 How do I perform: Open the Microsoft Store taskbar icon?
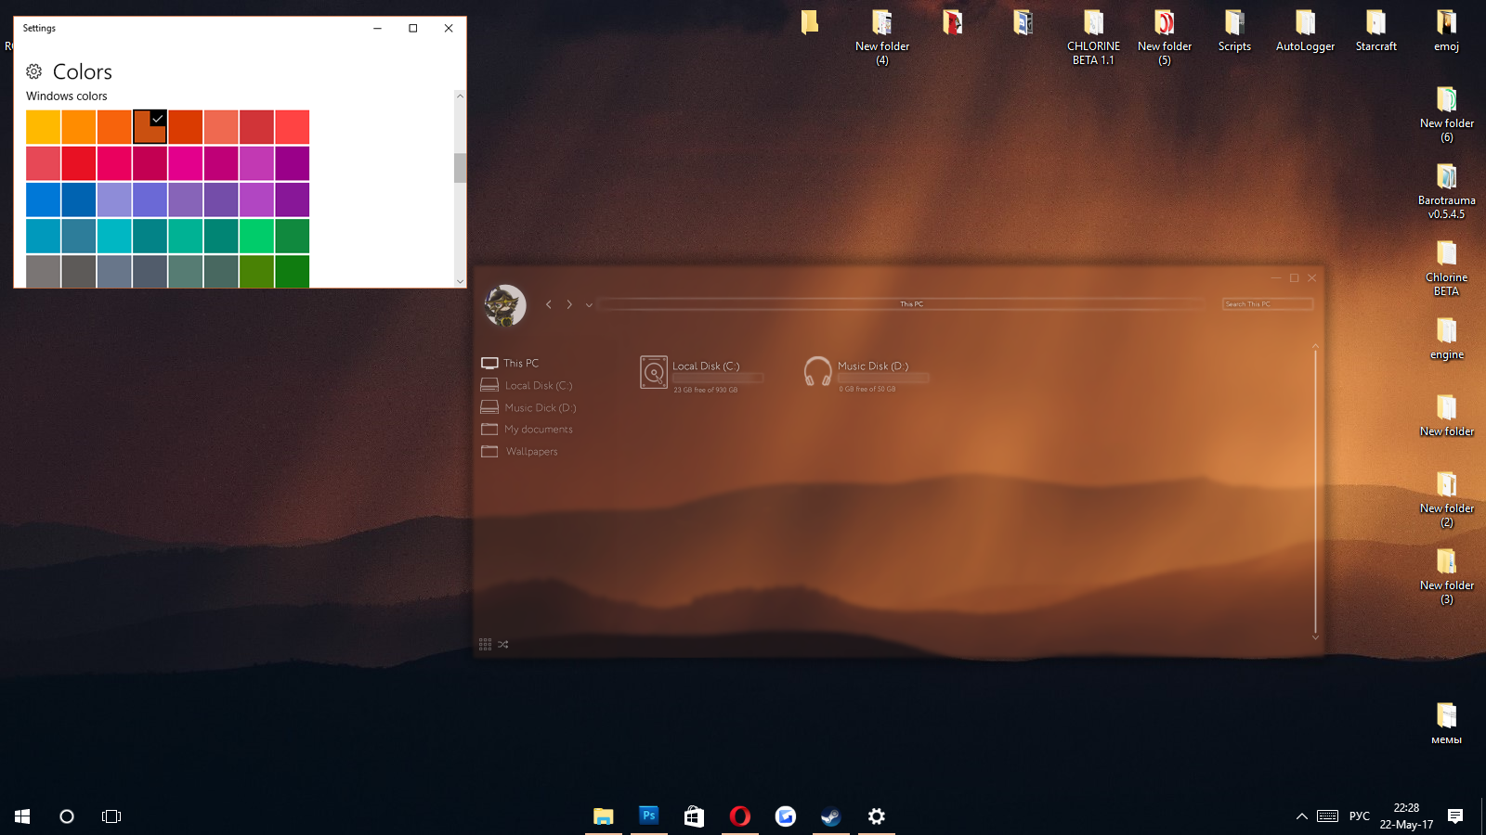coord(694,816)
